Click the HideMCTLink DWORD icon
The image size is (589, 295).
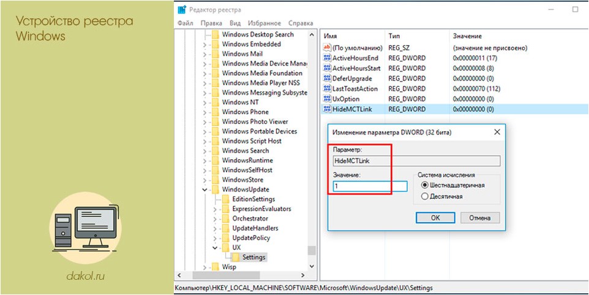pos(327,109)
